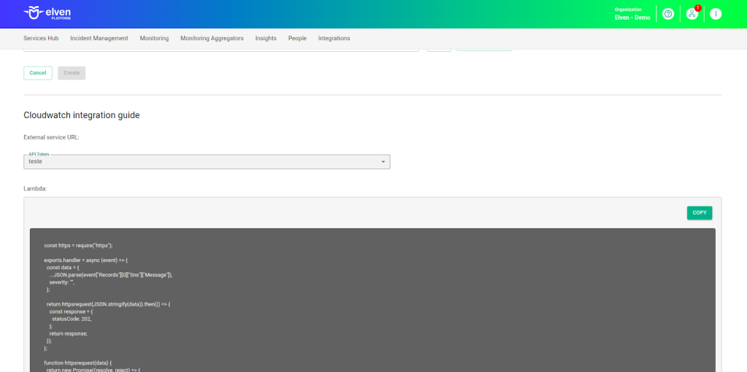
Task: Open the notifications icon with red badge
Action: click(692, 14)
